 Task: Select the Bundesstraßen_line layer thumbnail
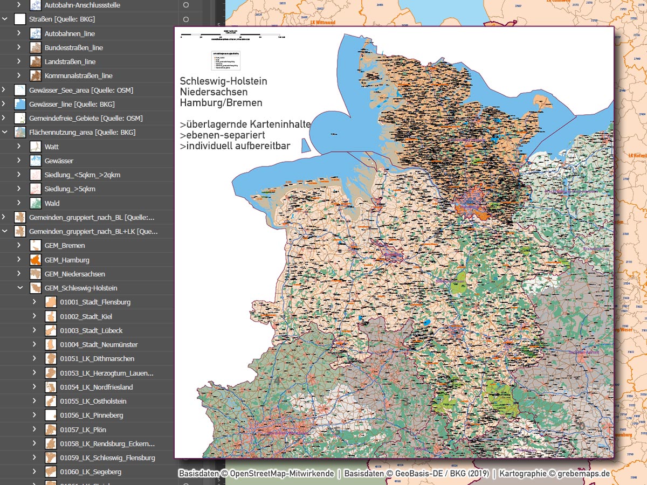tap(35, 47)
